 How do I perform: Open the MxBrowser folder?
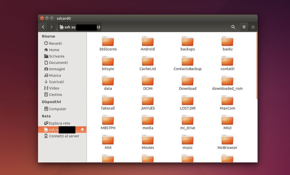[x=227, y=140]
